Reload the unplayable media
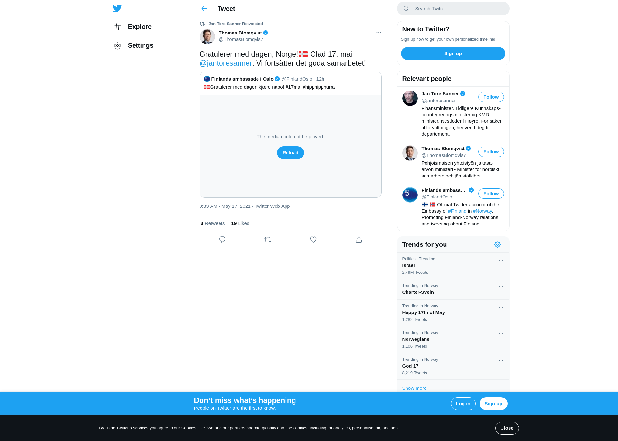 [x=290, y=153]
